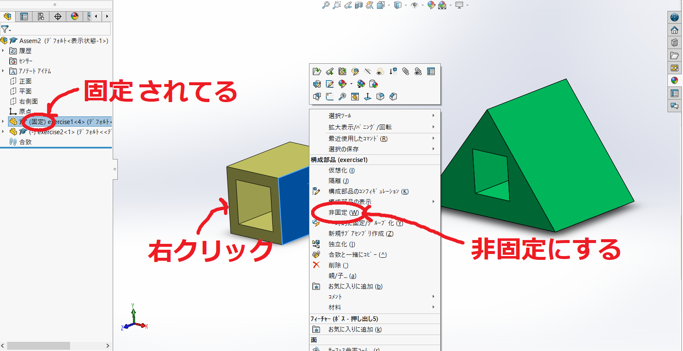Image resolution: width=683 pixels, height=351 pixels.
Task: Choose 独立化 (I) menu entry
Action: pyautogui.click(x=375, y=244)
